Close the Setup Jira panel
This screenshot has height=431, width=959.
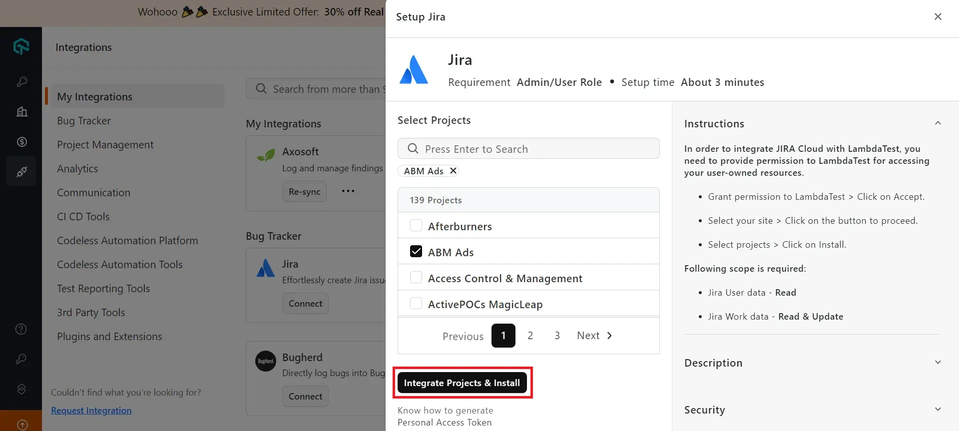click(x=938, y=16)
